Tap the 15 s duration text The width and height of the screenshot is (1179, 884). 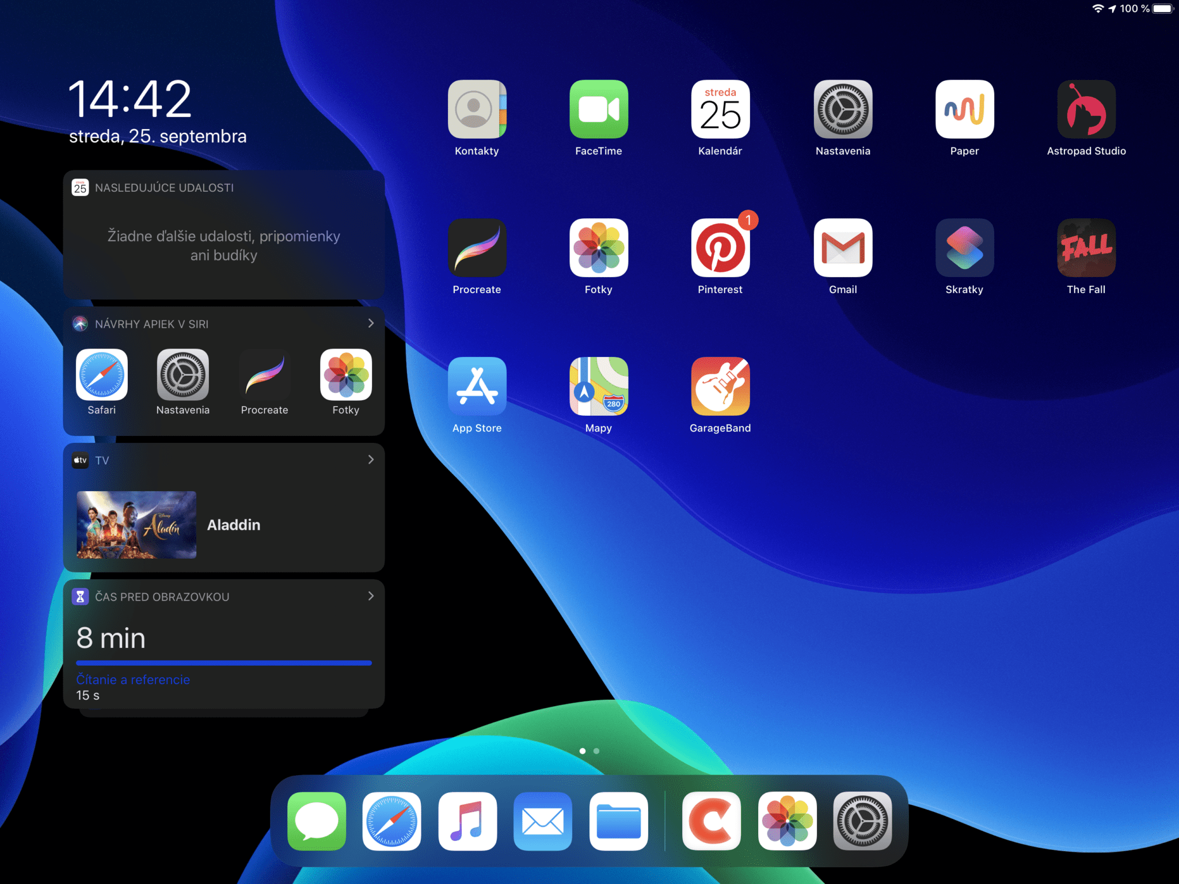click(88, 696)
